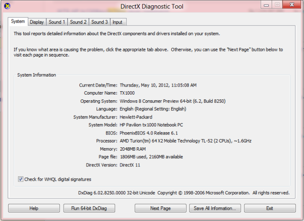304x221 pixels.
Task: Click the 1806MB used page file text
Action: (x=151, y=157)
